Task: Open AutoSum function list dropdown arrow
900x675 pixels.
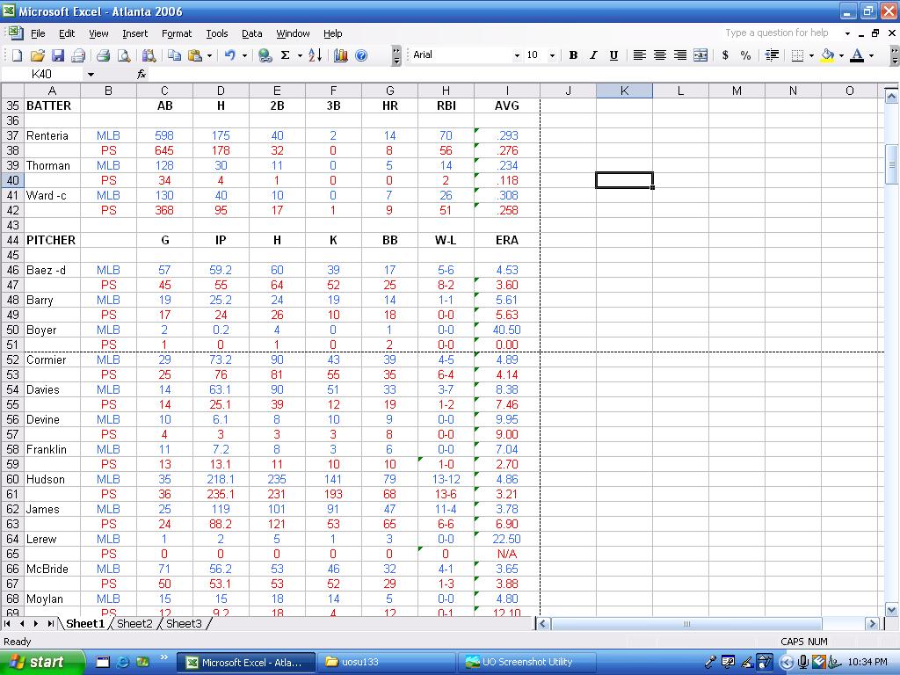Action: pyautogui.click(x=300, y=55)
